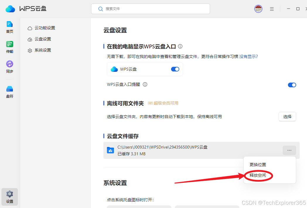Go to 云功能设置 in the sidebar
This screenshot has height=208, width=307.
point(41,28)
